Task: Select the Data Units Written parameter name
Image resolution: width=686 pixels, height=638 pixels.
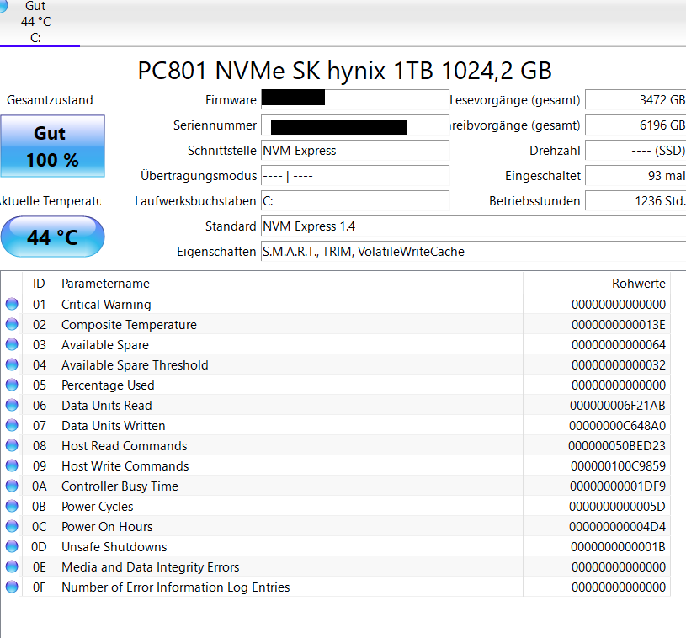Action: tap(114, 425)
